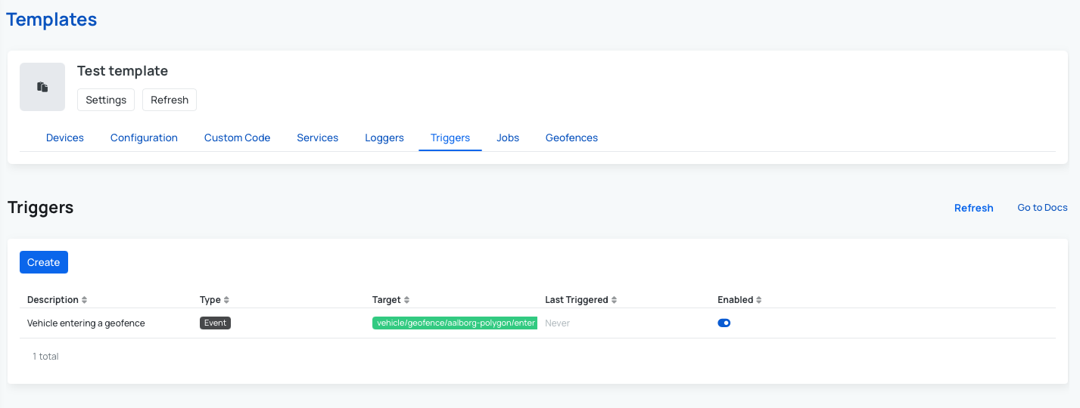Select the Loggers tab

tap(384, 138)
